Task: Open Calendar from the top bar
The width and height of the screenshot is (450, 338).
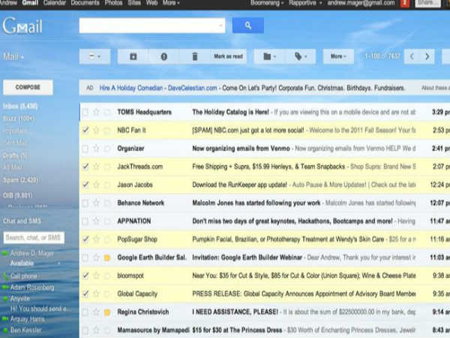Action: click(x=55, y=3)
